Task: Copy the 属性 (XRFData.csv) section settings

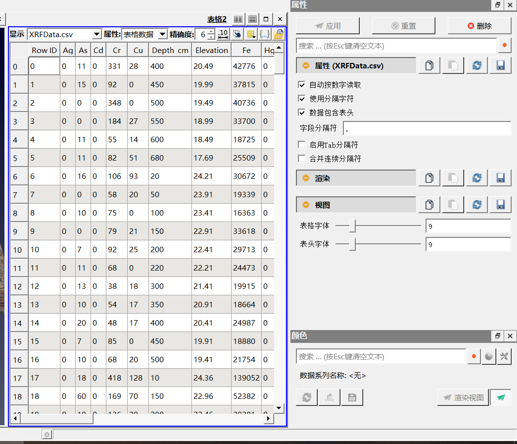Action: 429,65
